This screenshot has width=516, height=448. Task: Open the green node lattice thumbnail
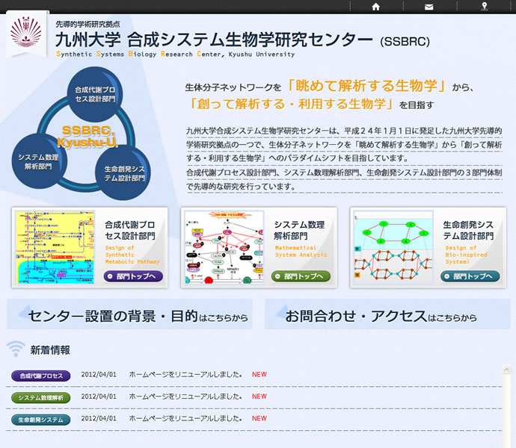pyautogui.click(x=393, y=247)
